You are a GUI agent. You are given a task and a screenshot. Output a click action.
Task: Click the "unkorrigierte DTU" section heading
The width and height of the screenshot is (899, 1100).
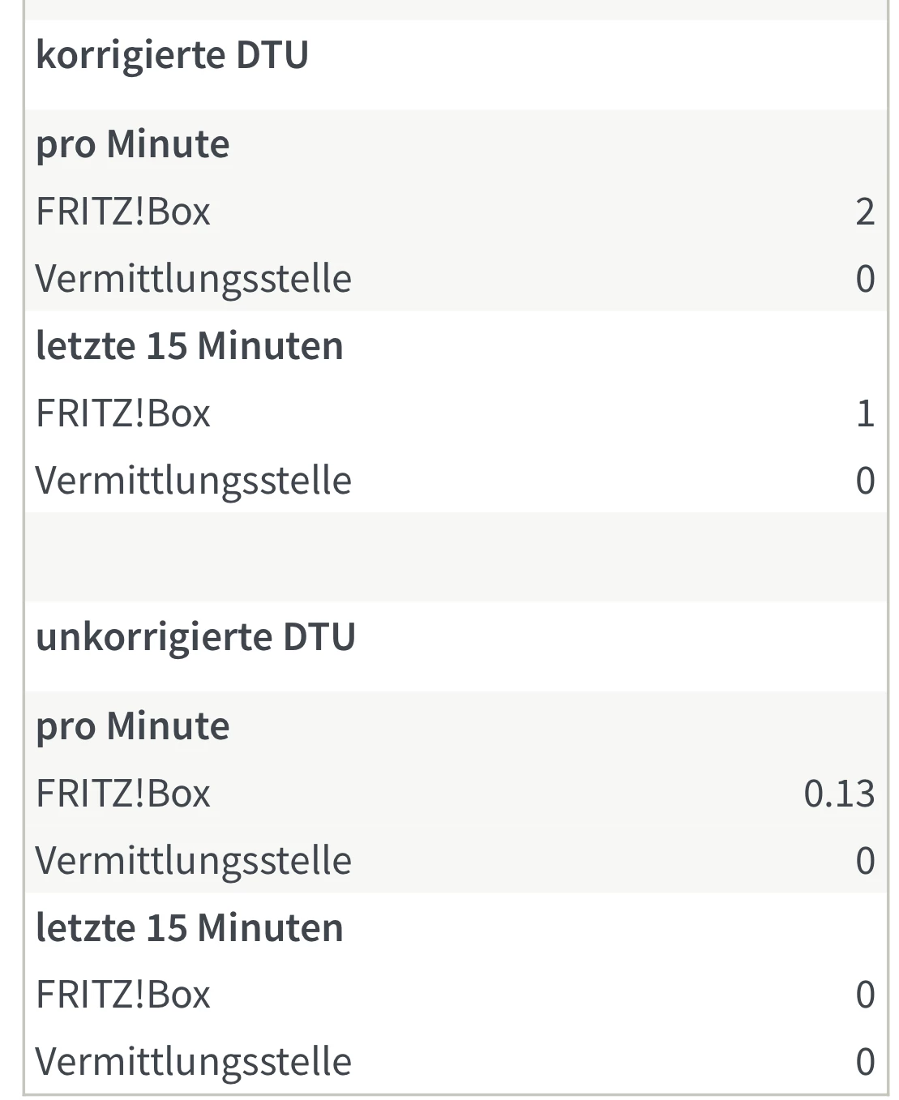click(x=195, y=637)
